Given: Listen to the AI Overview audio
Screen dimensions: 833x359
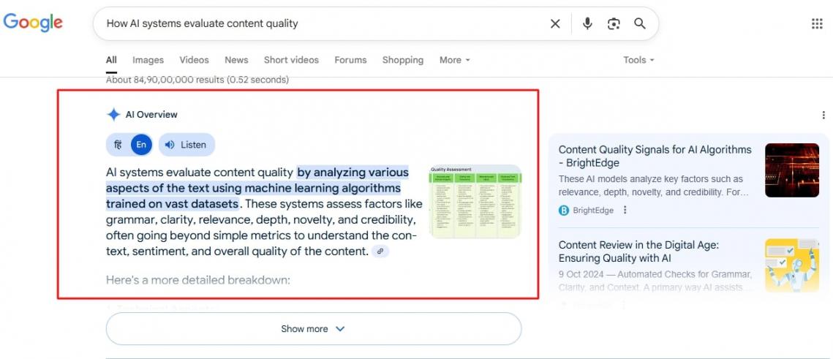Looking at the screenshot, I should [186, 145].
